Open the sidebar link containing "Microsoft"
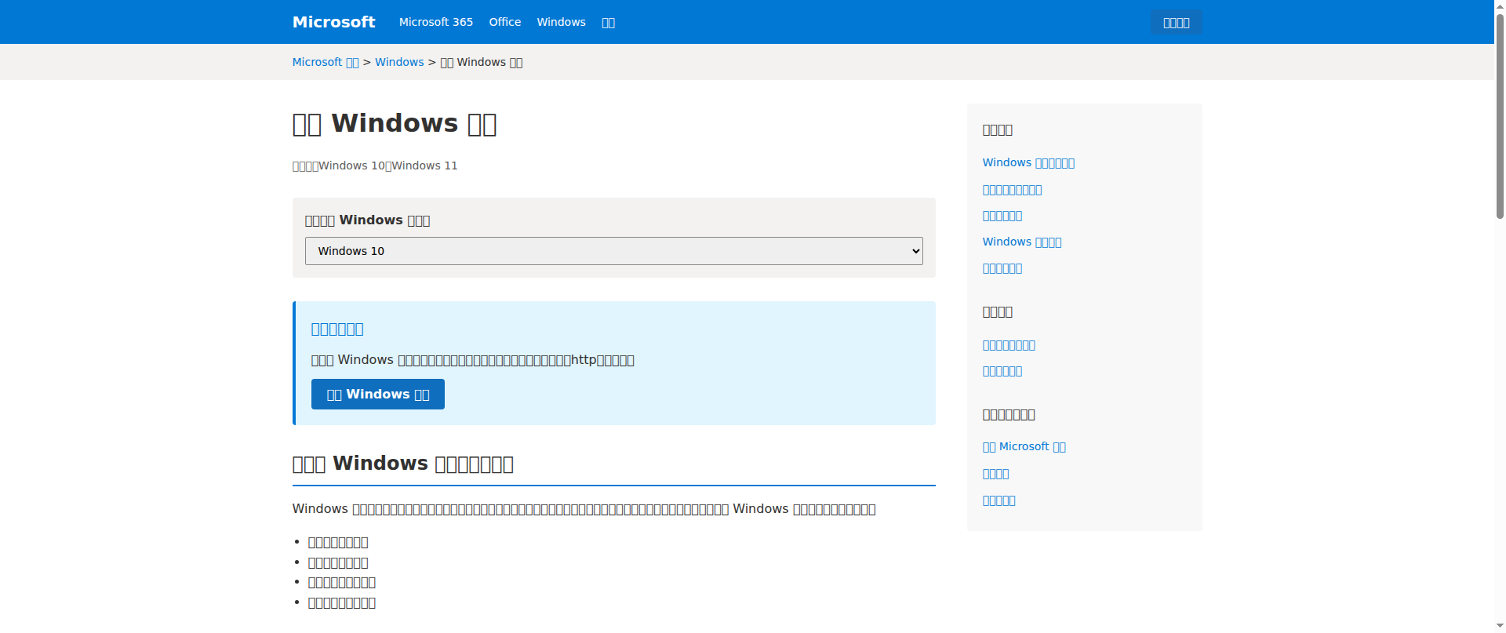 [x=1024, y=446]
